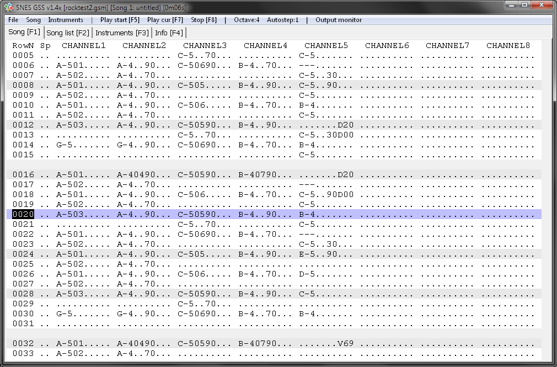The height and width of the screenshot is (367, 557).
Task: Switch to the Instruments [F3] tab
Action: [x=122, y=33]
